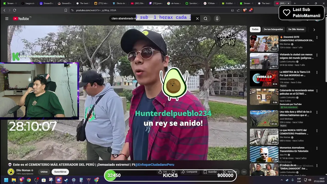
Task: Open options for Visitando la ciudad video
Action: point(317,55)
